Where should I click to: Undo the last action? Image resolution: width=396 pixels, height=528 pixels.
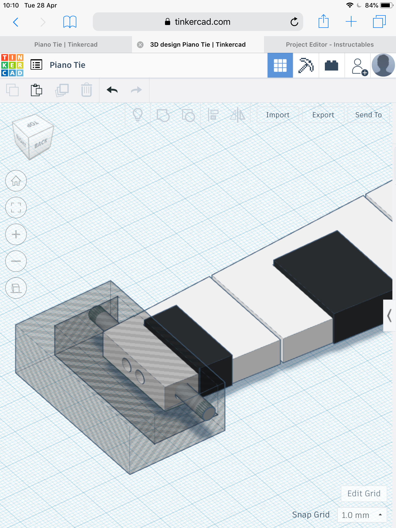[112, 90]
